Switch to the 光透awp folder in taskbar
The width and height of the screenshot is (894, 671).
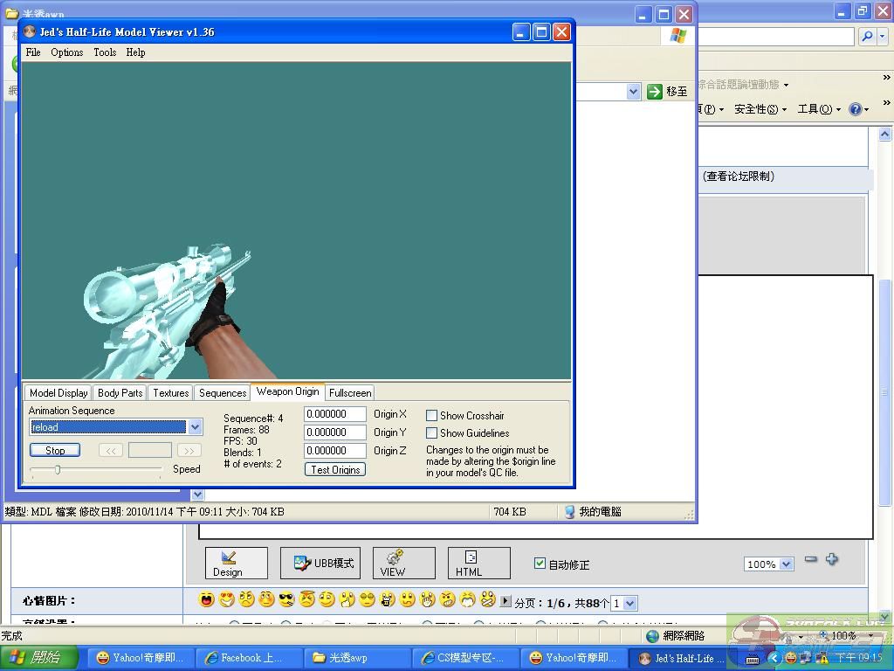tap(357, 658)
